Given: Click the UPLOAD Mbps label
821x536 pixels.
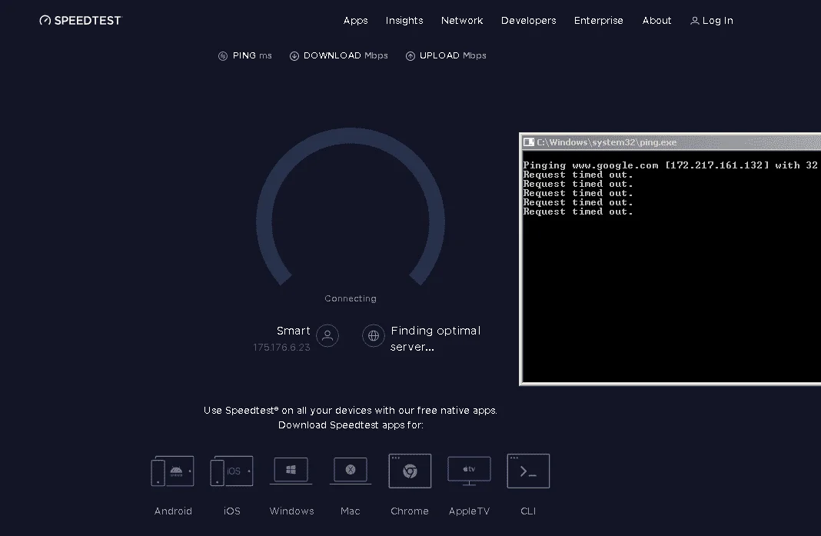Looking at the screenshot, I should coord(453,55).
